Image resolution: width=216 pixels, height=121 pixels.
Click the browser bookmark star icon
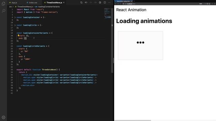click(210, 4)
